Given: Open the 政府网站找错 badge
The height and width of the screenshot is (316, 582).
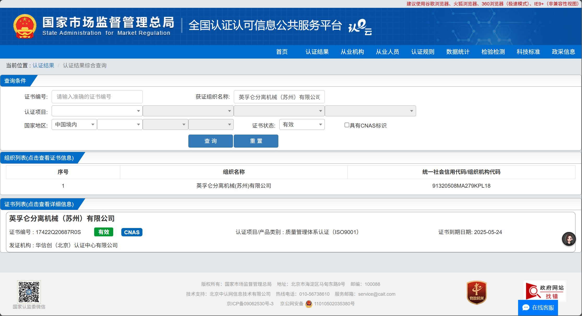Looking at the screenshot, I should point(545,291).
